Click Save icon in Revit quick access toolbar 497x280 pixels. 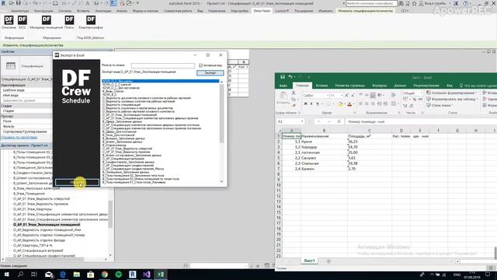tap(19, 3)
